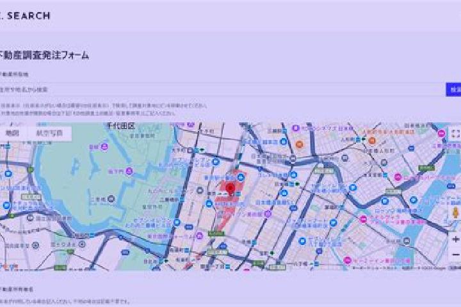Switch map to 航空写真 satellite view
The height and width of the screenshot is (307, 461).
(x=49, y=134)
